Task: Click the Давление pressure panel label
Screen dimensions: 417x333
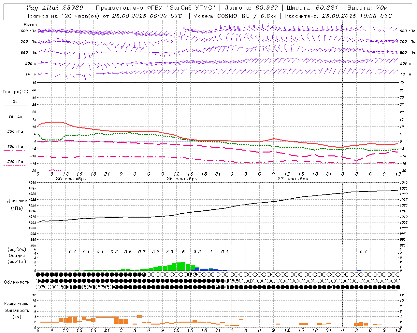Action: coord(17,201)
